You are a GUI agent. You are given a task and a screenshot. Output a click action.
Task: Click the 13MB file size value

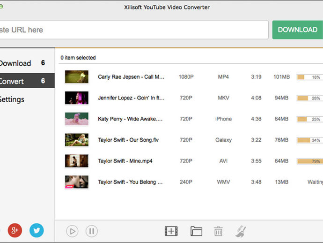click(281, 182)
